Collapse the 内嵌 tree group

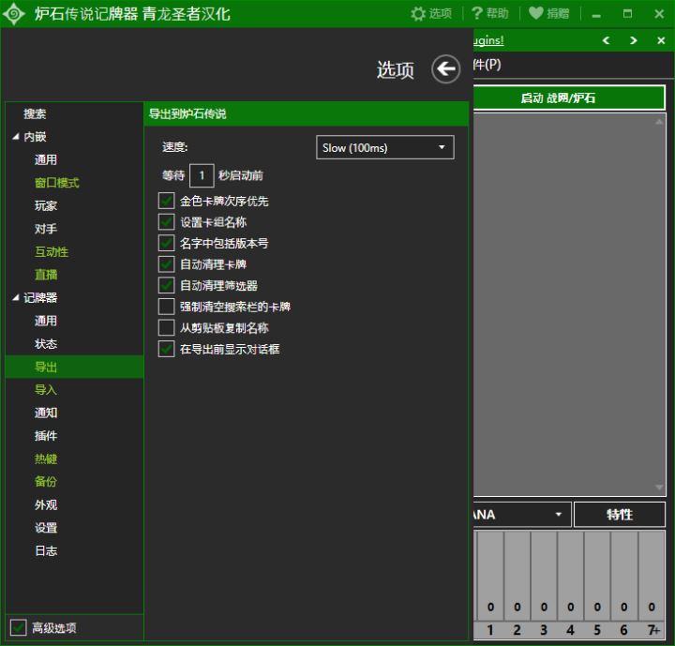(x=16, y=137)
